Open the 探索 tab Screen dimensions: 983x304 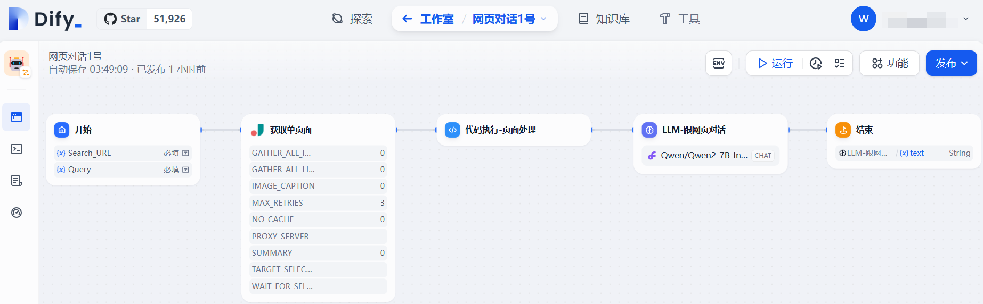352,19
